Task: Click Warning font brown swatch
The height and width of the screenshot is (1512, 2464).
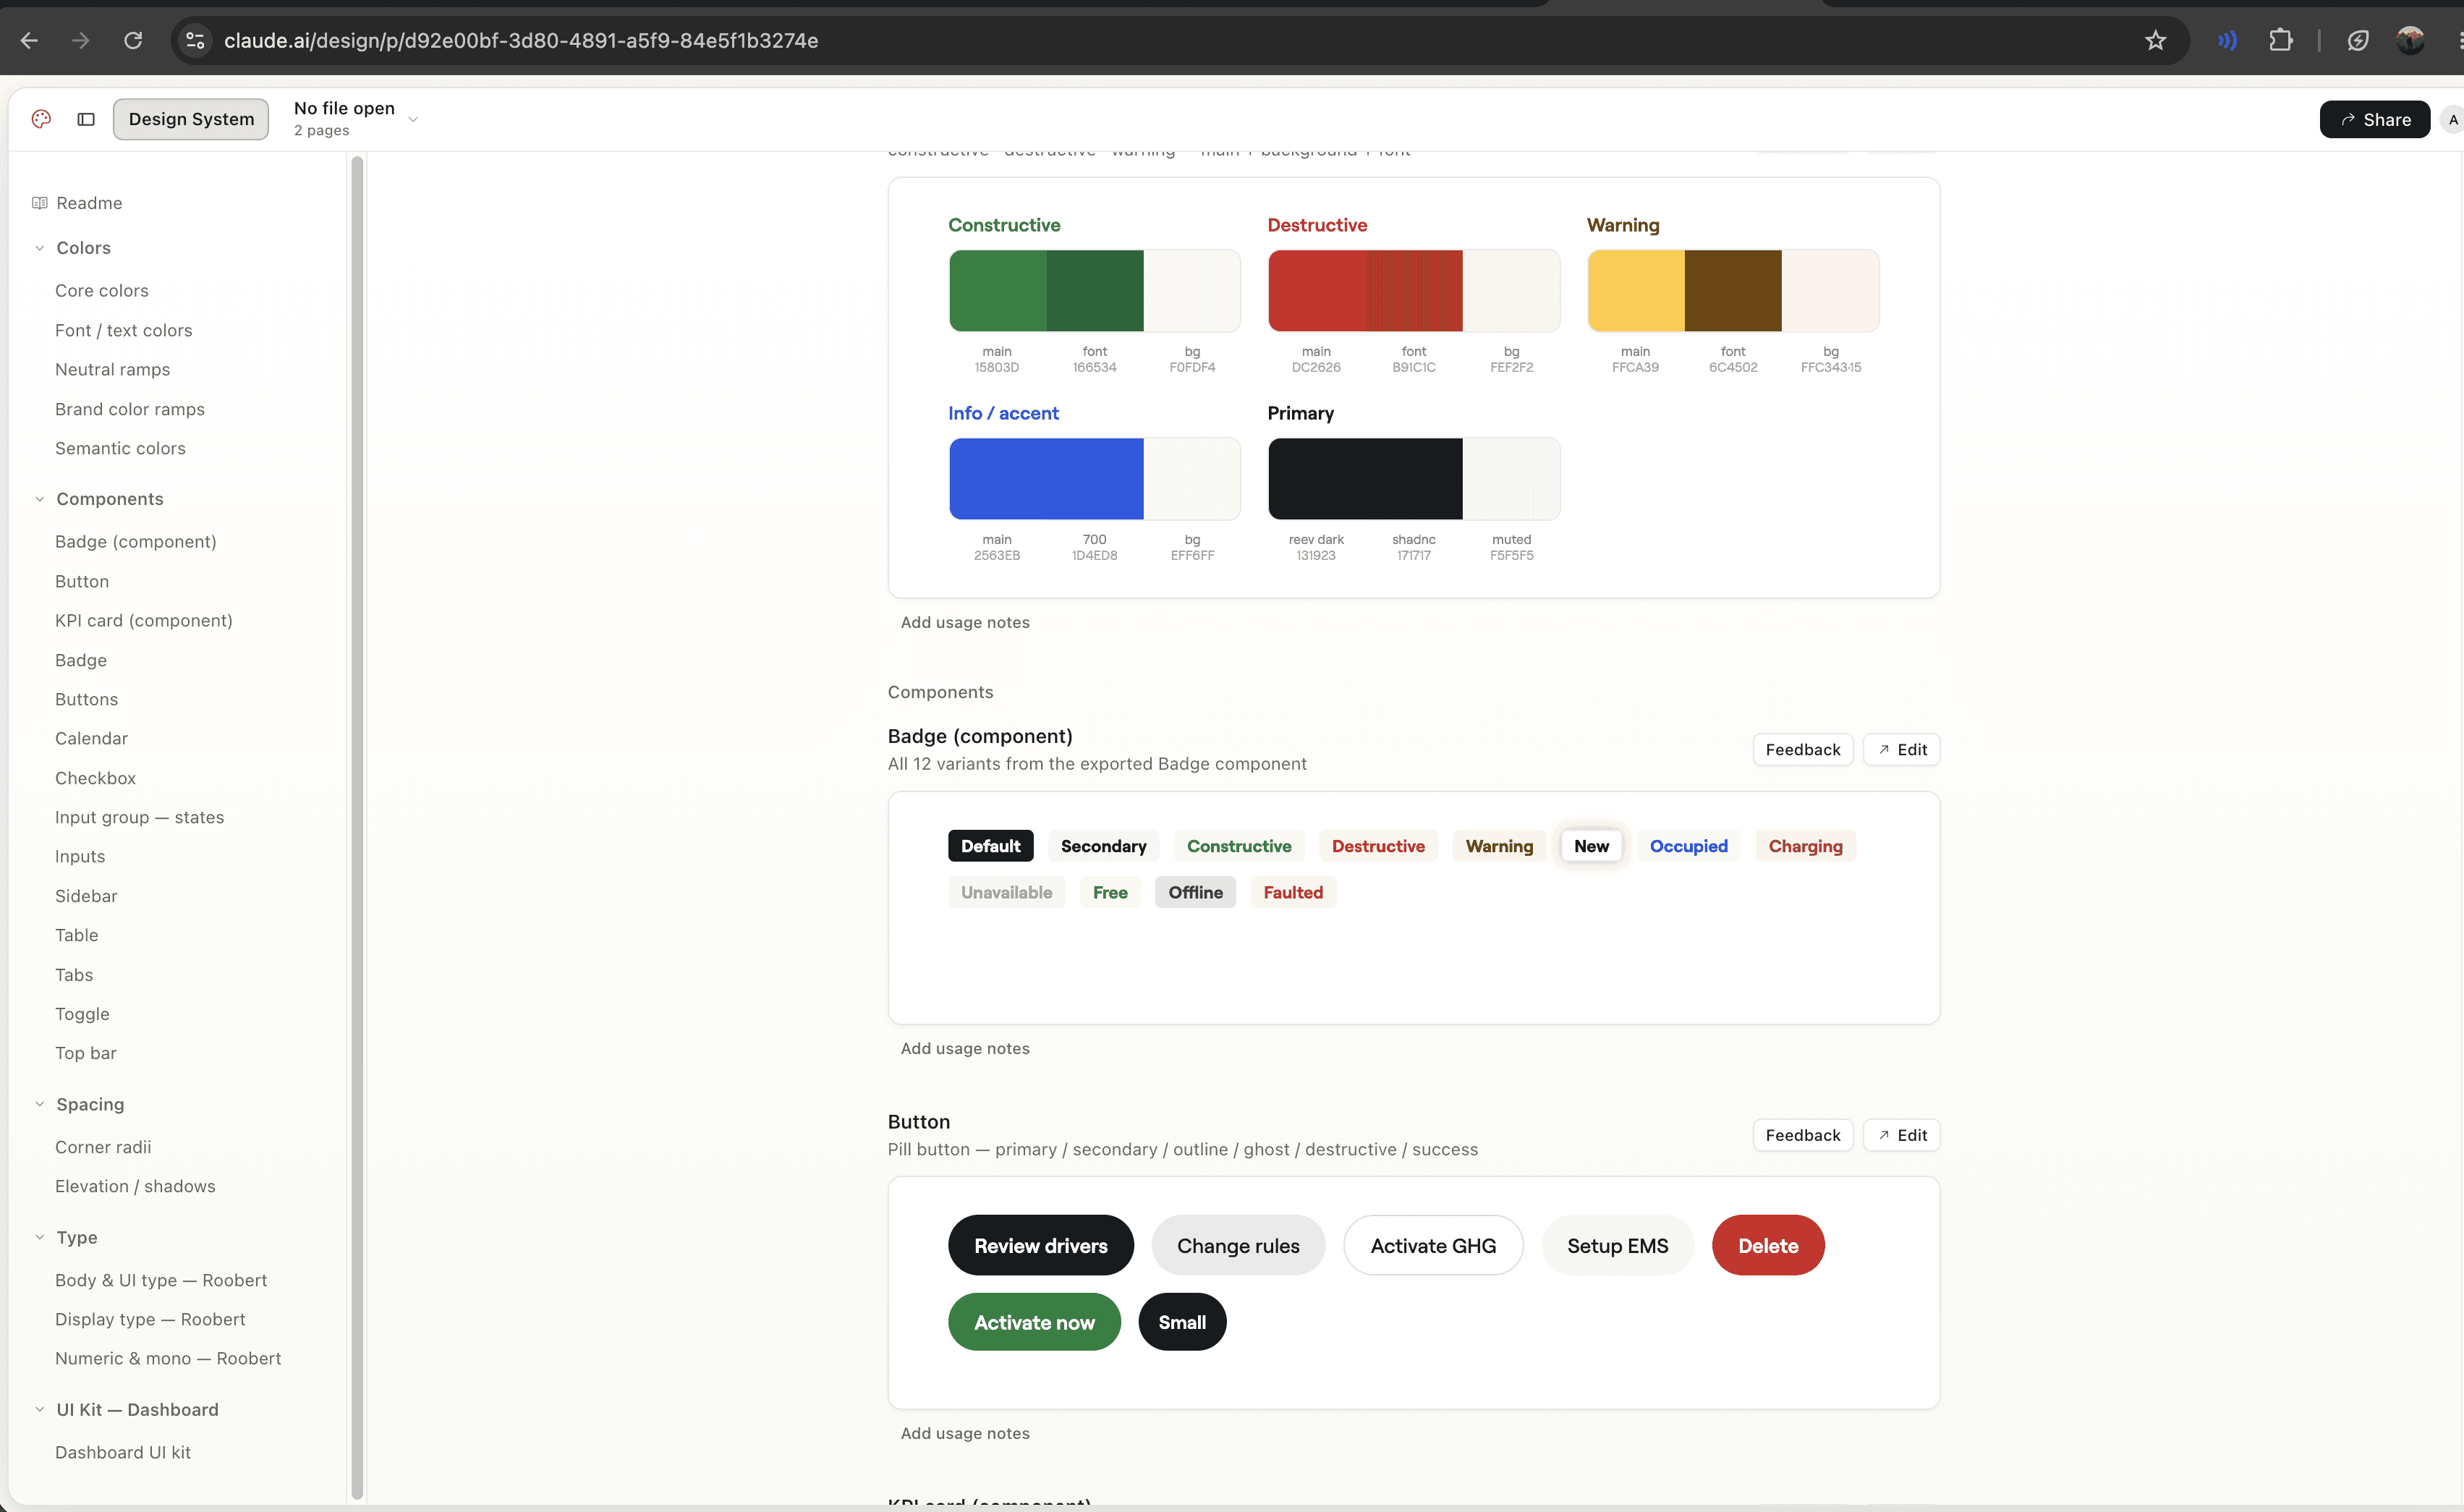Action: click(x=1733, y=291)
